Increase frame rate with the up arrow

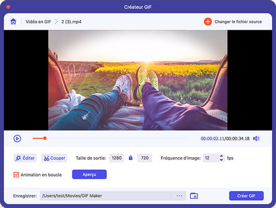[221, 156]
